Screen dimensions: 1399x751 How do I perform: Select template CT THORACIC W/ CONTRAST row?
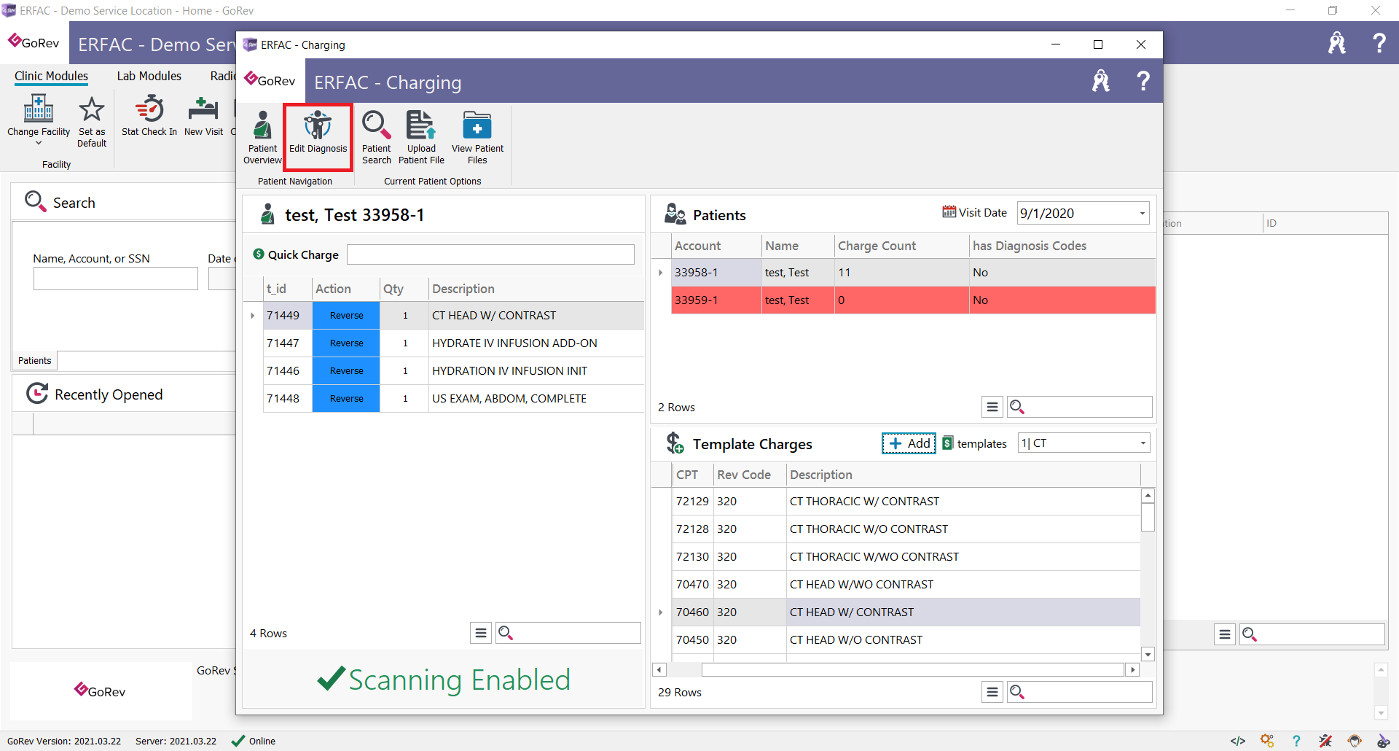[906, 502]
